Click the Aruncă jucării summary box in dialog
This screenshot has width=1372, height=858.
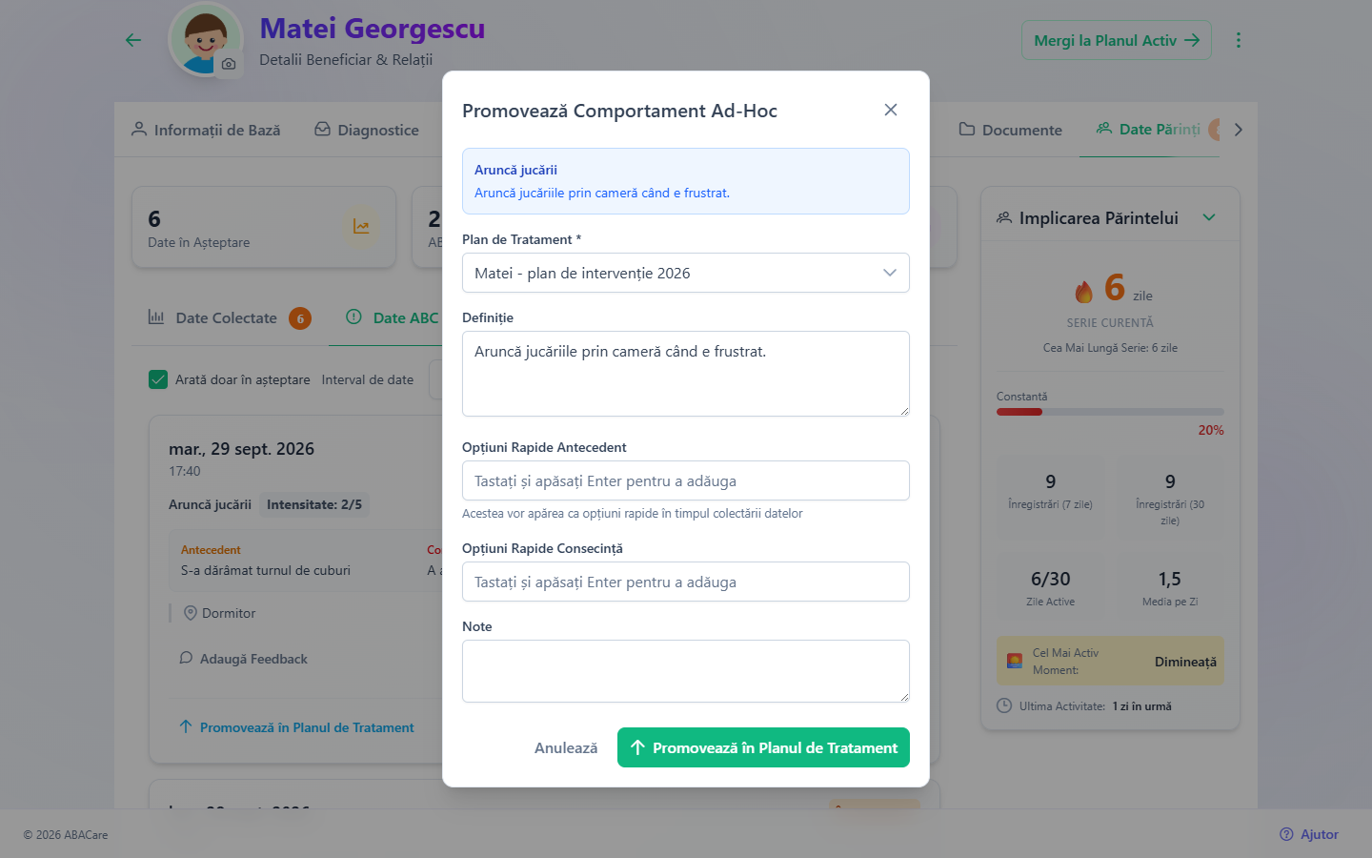(686, 181)
